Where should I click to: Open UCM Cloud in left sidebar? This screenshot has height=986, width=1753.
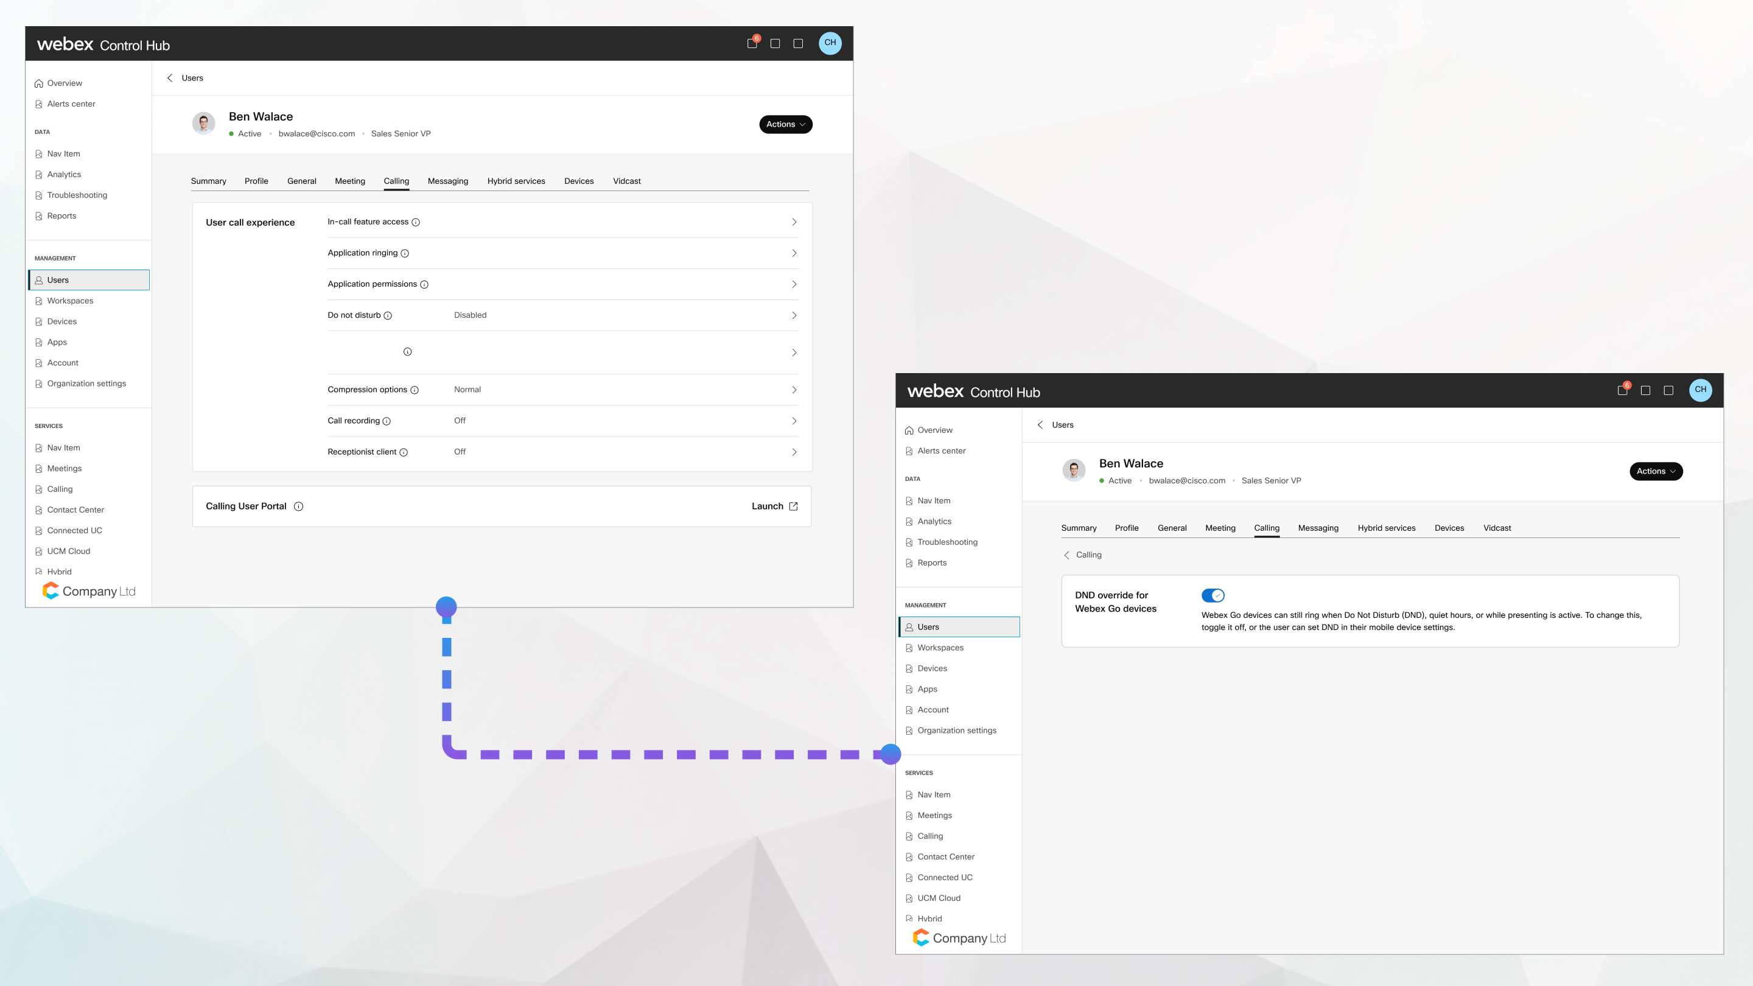tap(68, 551)
